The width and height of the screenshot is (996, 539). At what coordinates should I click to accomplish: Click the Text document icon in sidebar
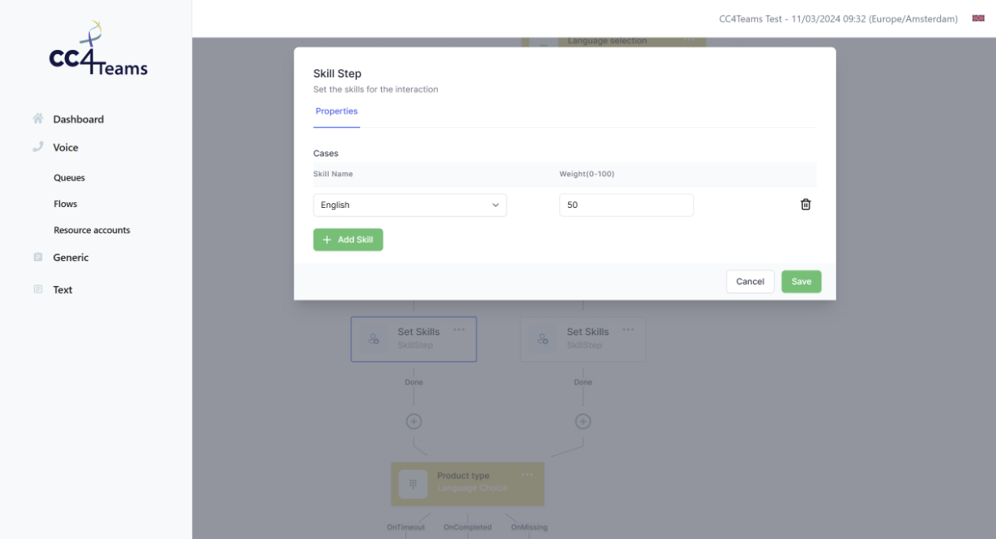click(x=38, y=289)
